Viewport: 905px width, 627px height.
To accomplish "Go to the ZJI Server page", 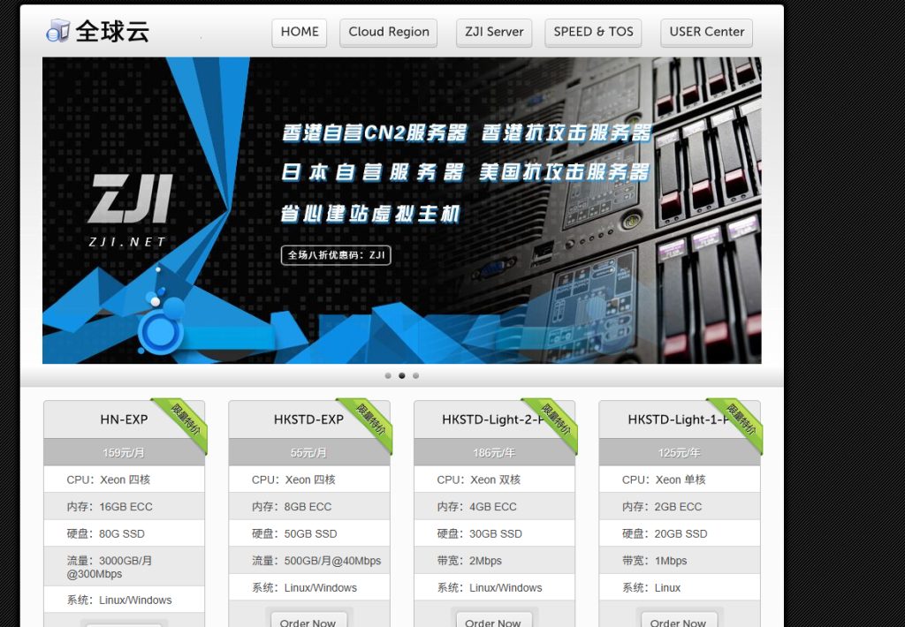I will 494,32.
